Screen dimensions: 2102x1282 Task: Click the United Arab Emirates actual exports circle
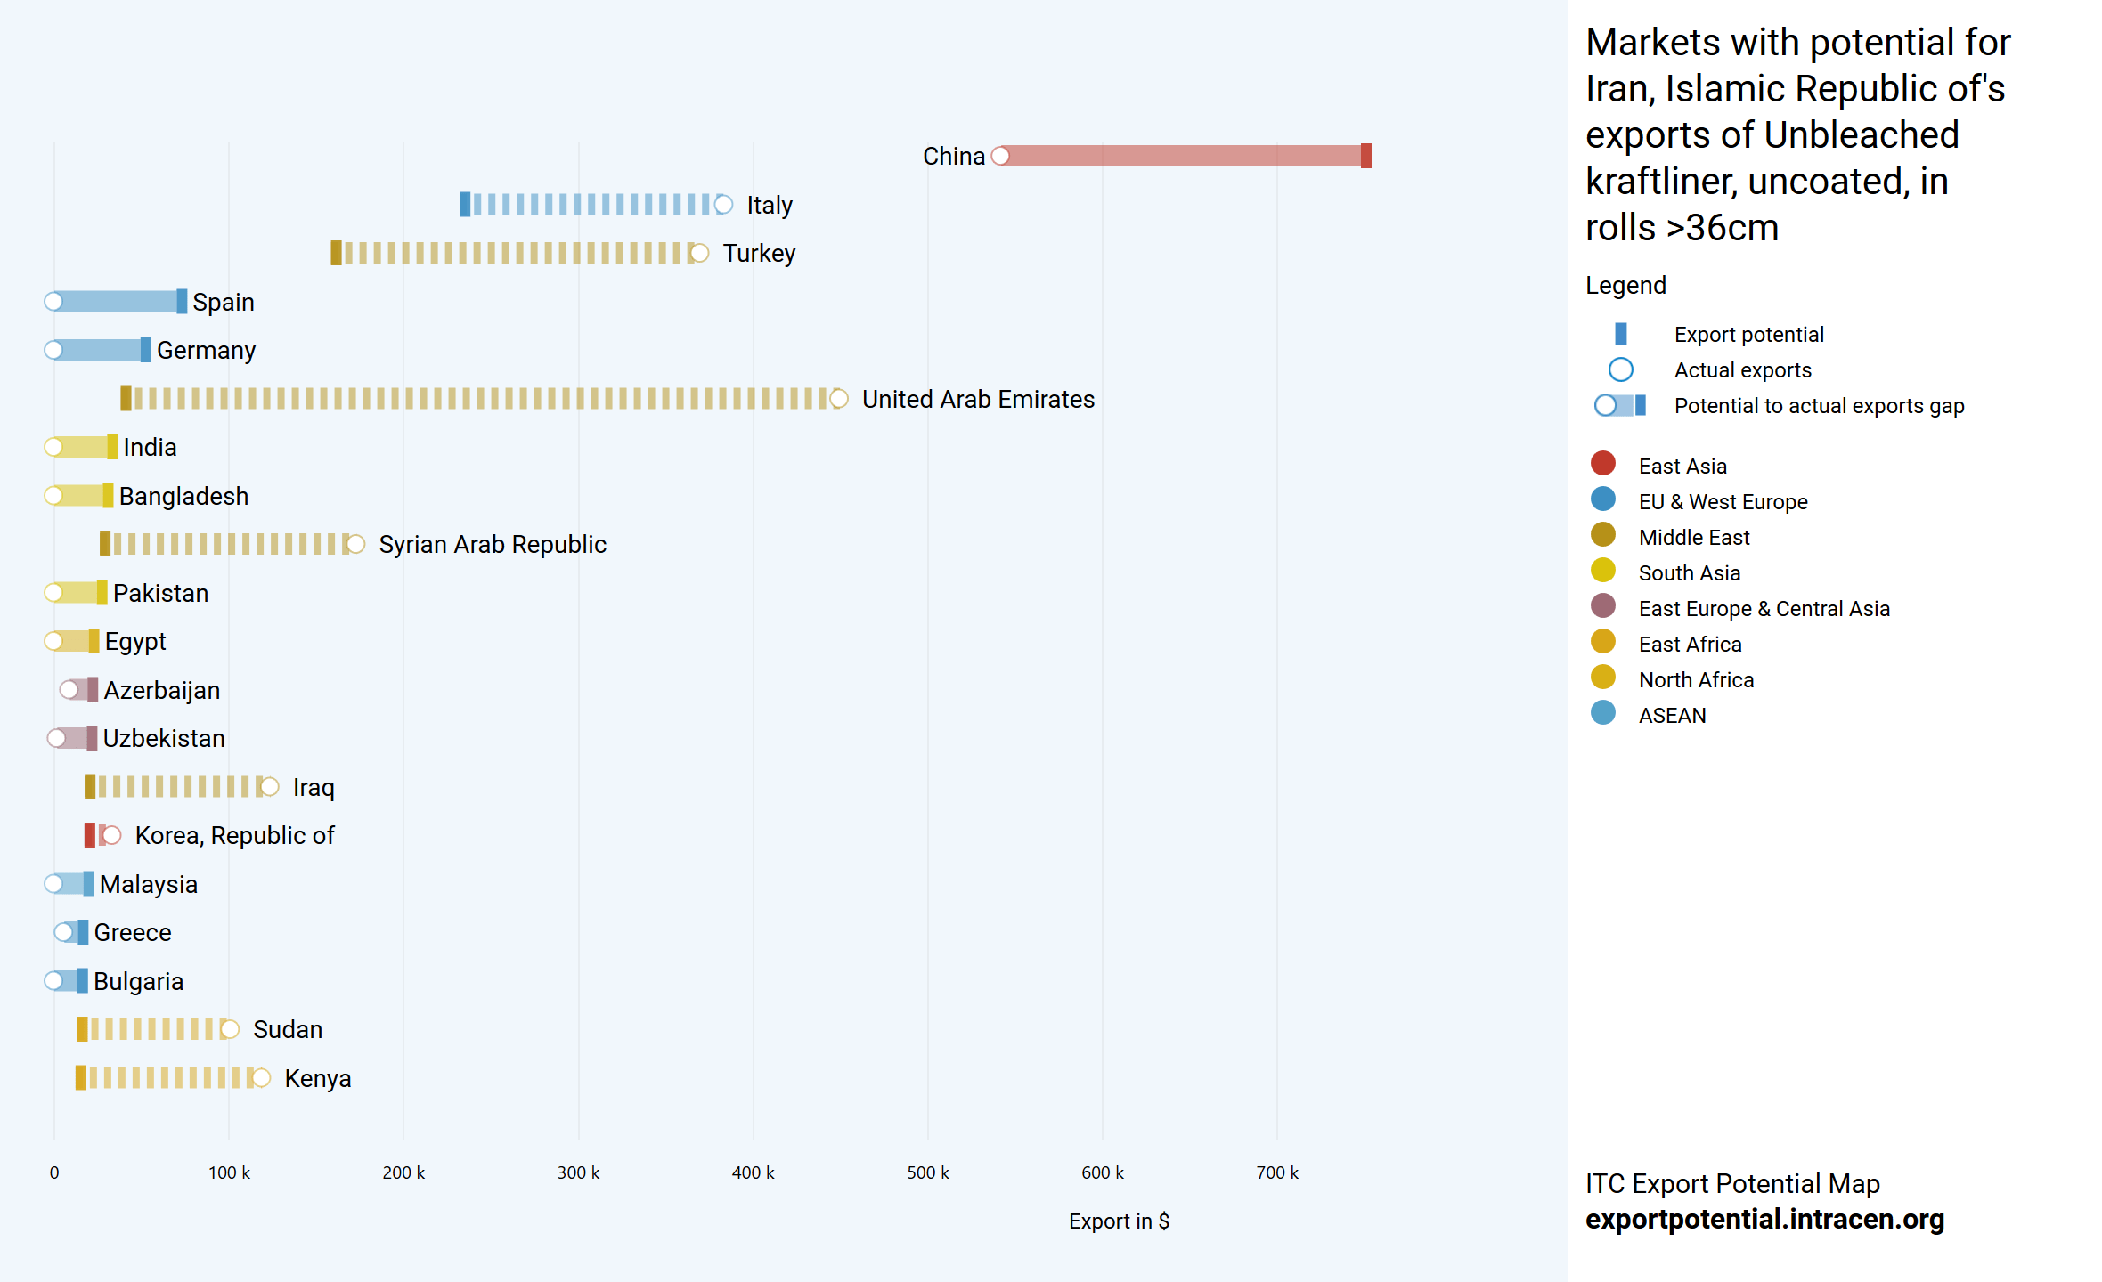click(x=838, y=399)
